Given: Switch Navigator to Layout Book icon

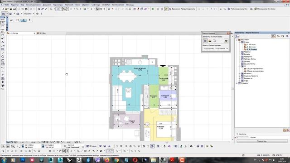Looking at the screenshot, I should (283, 36).
